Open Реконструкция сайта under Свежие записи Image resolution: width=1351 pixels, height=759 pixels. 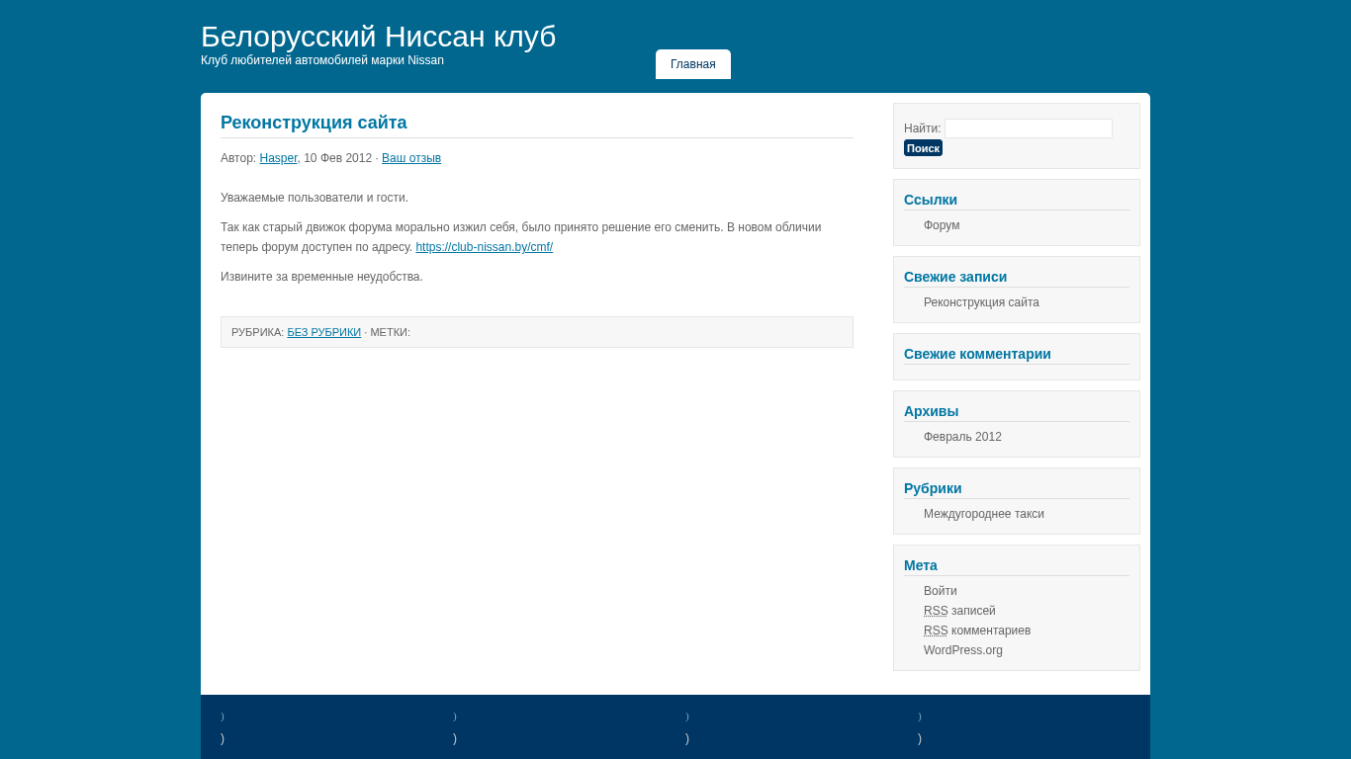point(981,302)
